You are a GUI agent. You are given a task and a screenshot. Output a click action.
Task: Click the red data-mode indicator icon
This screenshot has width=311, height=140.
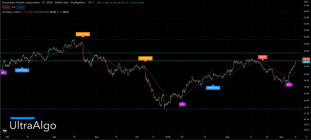pyautogui.click(x=93, y=3)
